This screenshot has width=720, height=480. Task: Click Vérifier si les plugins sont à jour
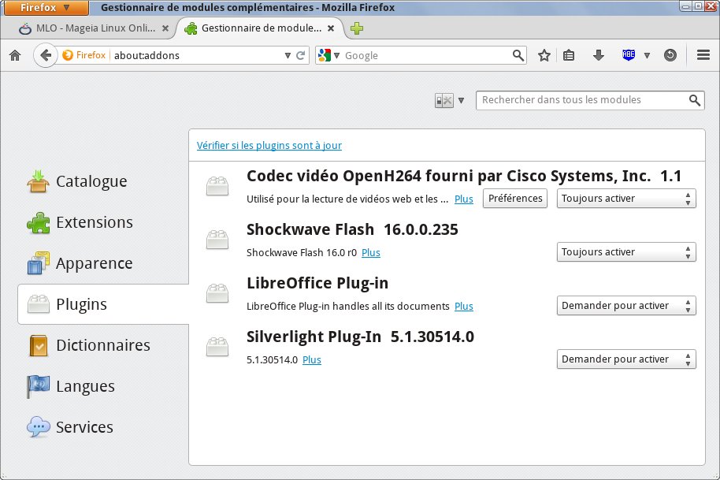tap(269, 146)
